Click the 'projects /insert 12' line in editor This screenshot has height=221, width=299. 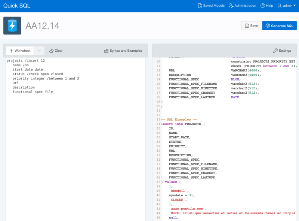26,61
